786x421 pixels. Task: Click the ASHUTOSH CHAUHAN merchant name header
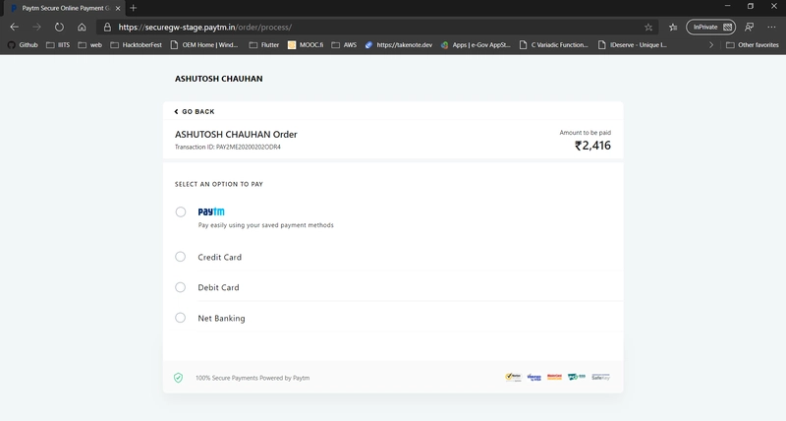coord(218,79)
